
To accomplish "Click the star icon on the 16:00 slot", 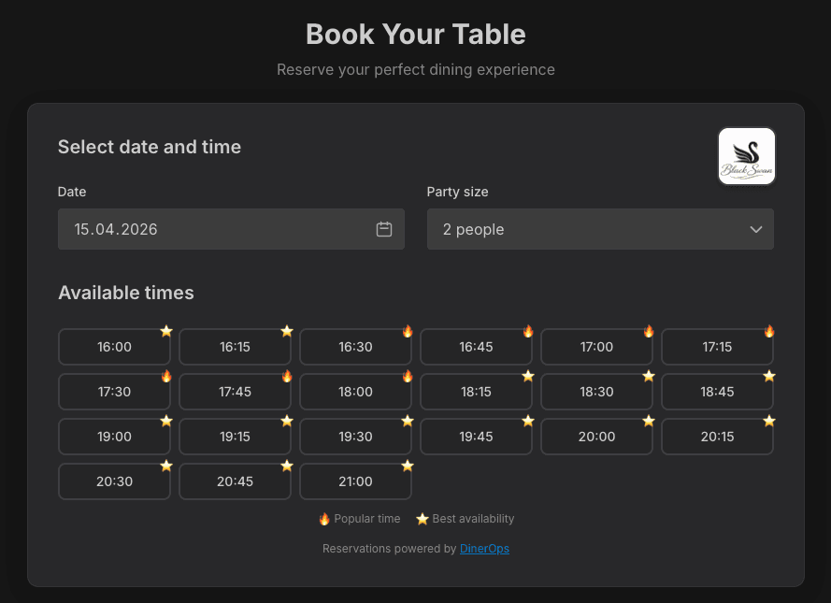I will point(166,331).
